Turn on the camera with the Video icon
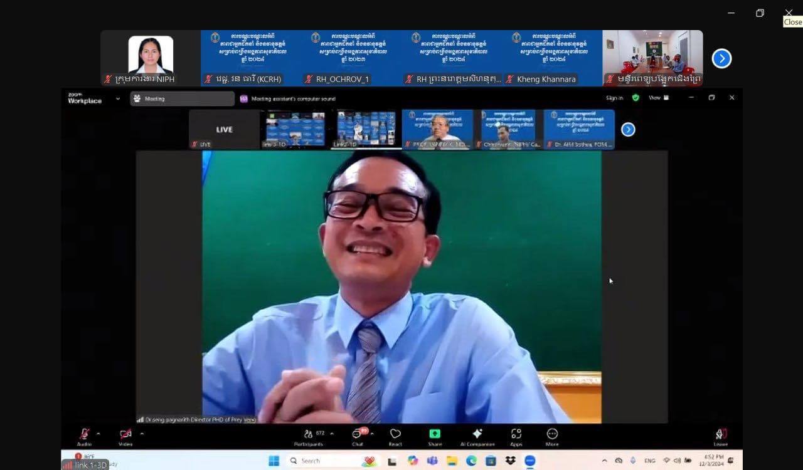The width and height of the screenshot is (803, 470). (125, 435)
